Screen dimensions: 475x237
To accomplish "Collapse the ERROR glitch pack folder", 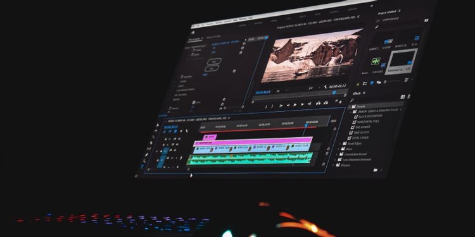I will (351, 111).
